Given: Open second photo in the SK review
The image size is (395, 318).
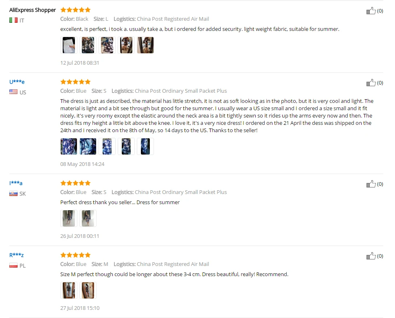Looking at the screenshot, I should (x=88, y=218).
